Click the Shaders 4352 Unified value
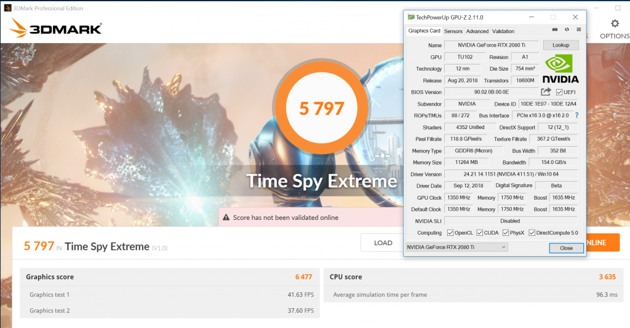 (x=470, y=127)
